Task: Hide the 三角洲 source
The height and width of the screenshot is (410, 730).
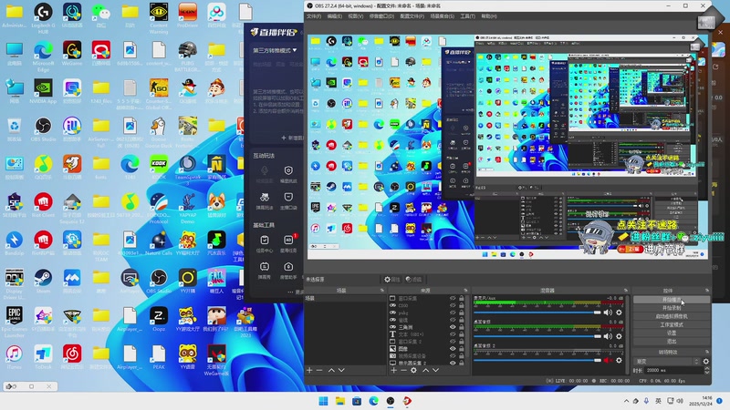Action: tap(453, 327)
